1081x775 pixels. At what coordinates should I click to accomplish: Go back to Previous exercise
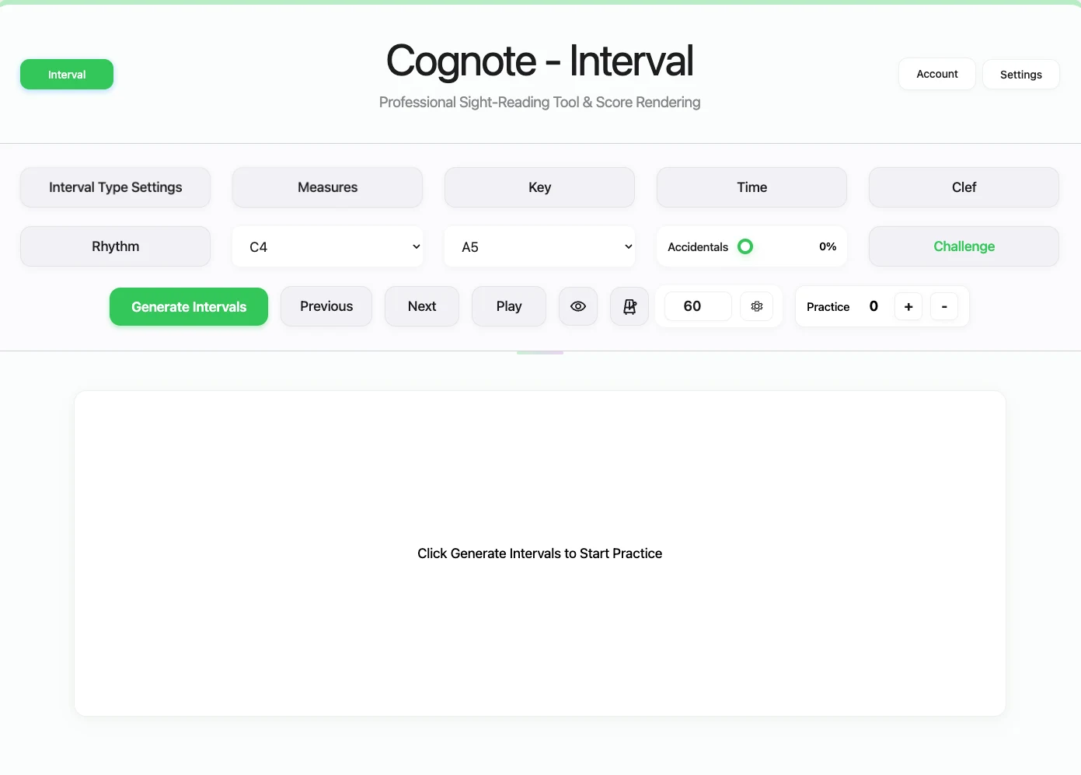coord(326,306)
